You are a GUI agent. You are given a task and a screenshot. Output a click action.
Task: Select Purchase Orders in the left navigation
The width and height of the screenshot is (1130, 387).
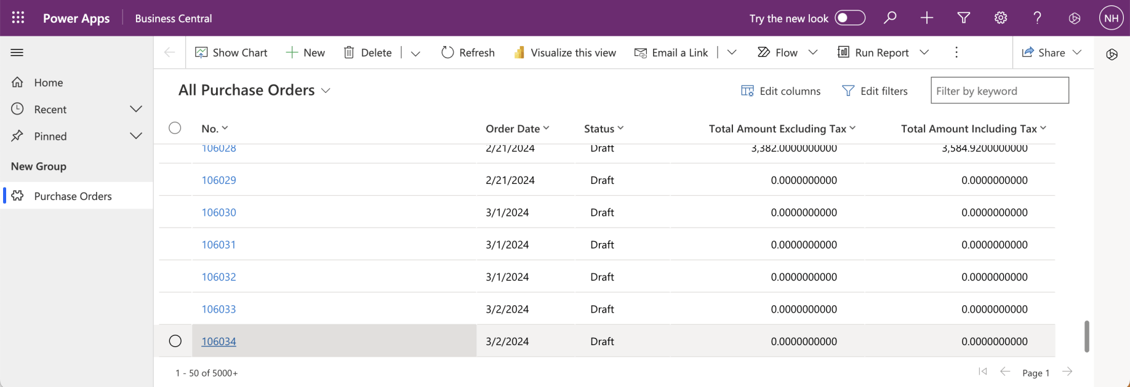pyautogui.click(x=73, y=196)
